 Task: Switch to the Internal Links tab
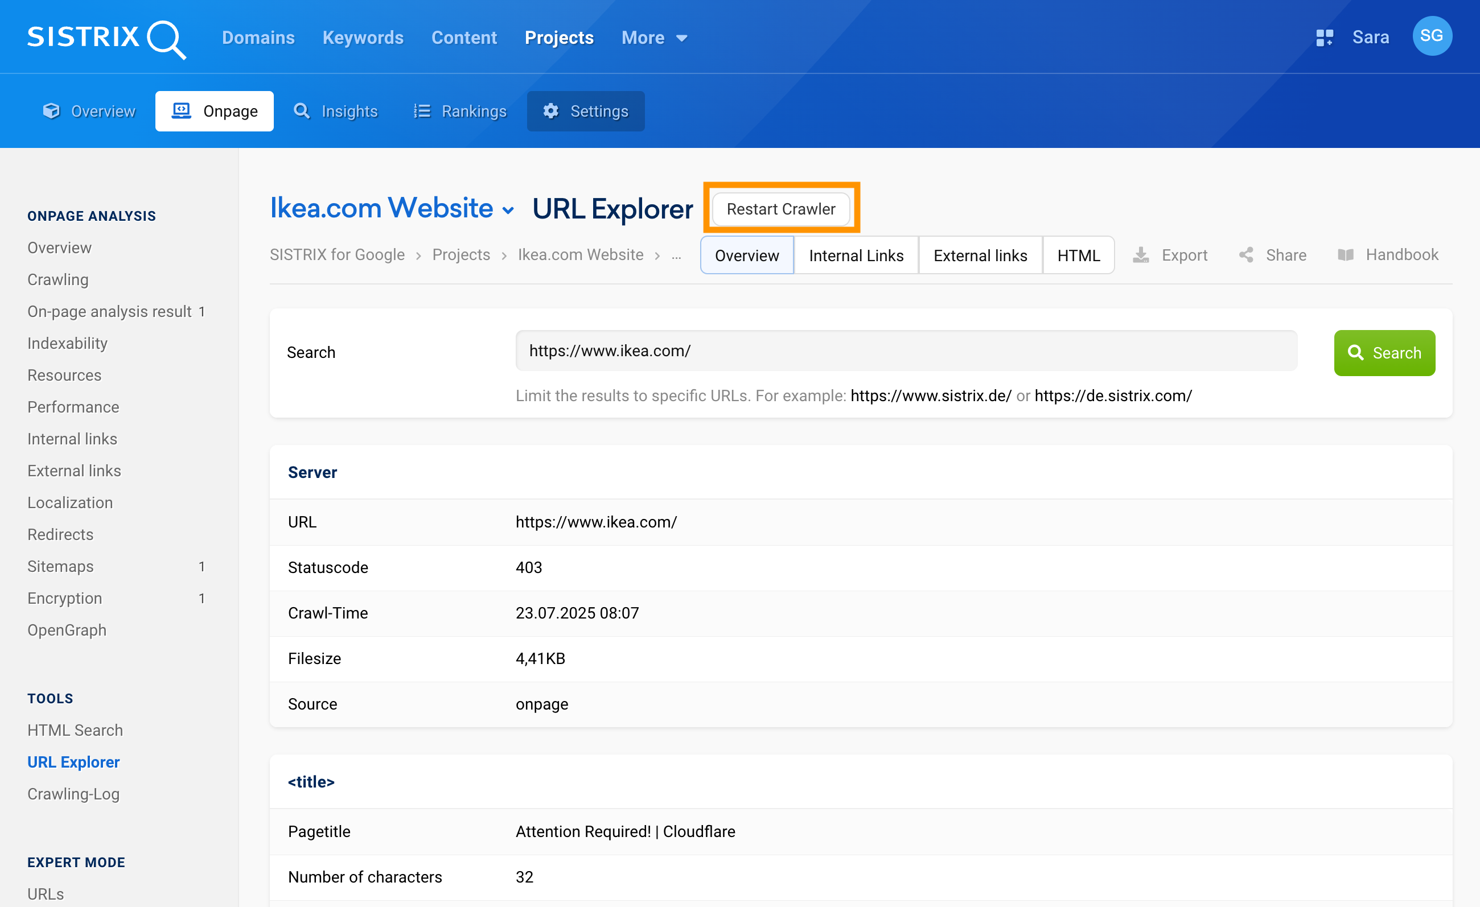pyautogui.click(x=856, y=255)
